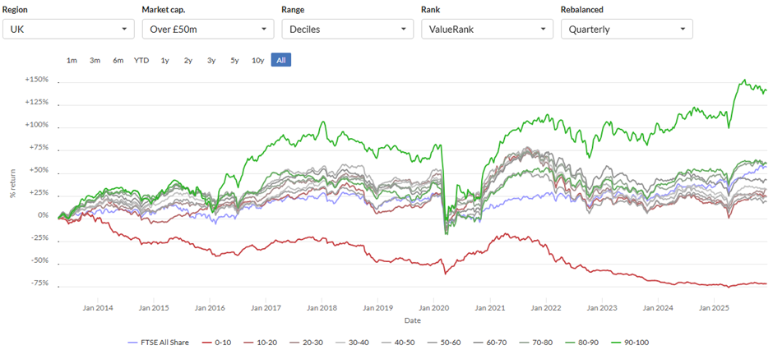773x350 pixels.
Task: Select the 1y time range
Action: point(165,60)
